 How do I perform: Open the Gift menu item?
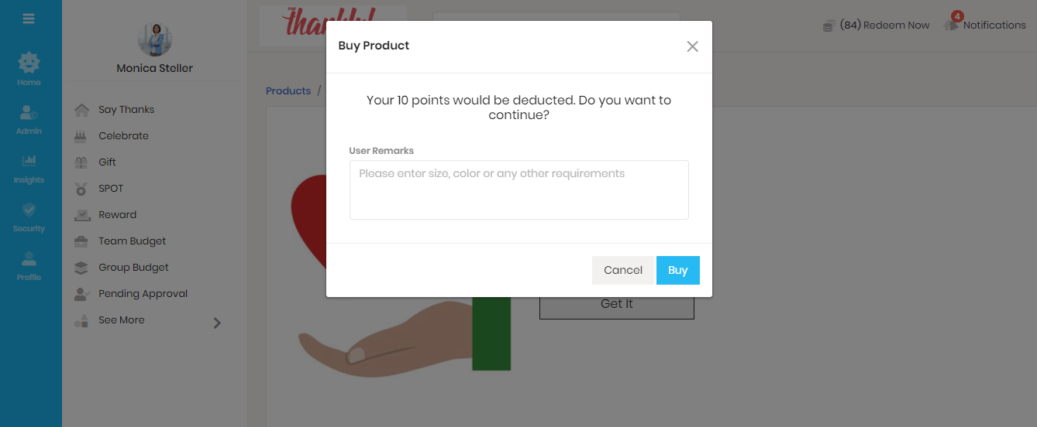pyautogui.click(x=107, y=162)
